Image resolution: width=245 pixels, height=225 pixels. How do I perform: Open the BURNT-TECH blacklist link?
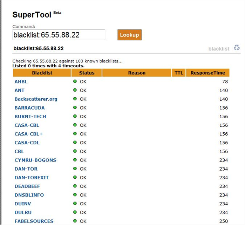tap(30, 117)
